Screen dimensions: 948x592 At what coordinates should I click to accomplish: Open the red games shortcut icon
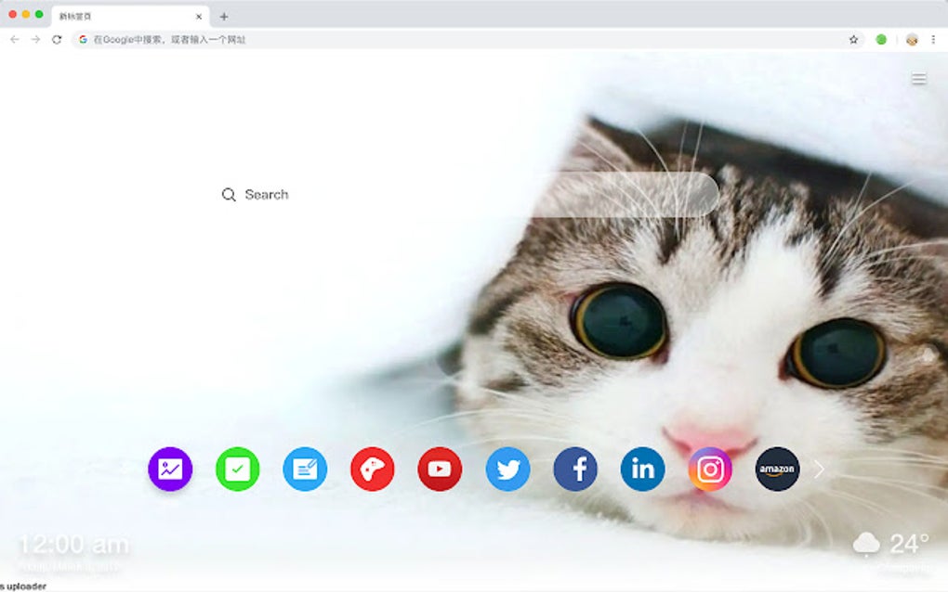[x=372, y=470]
